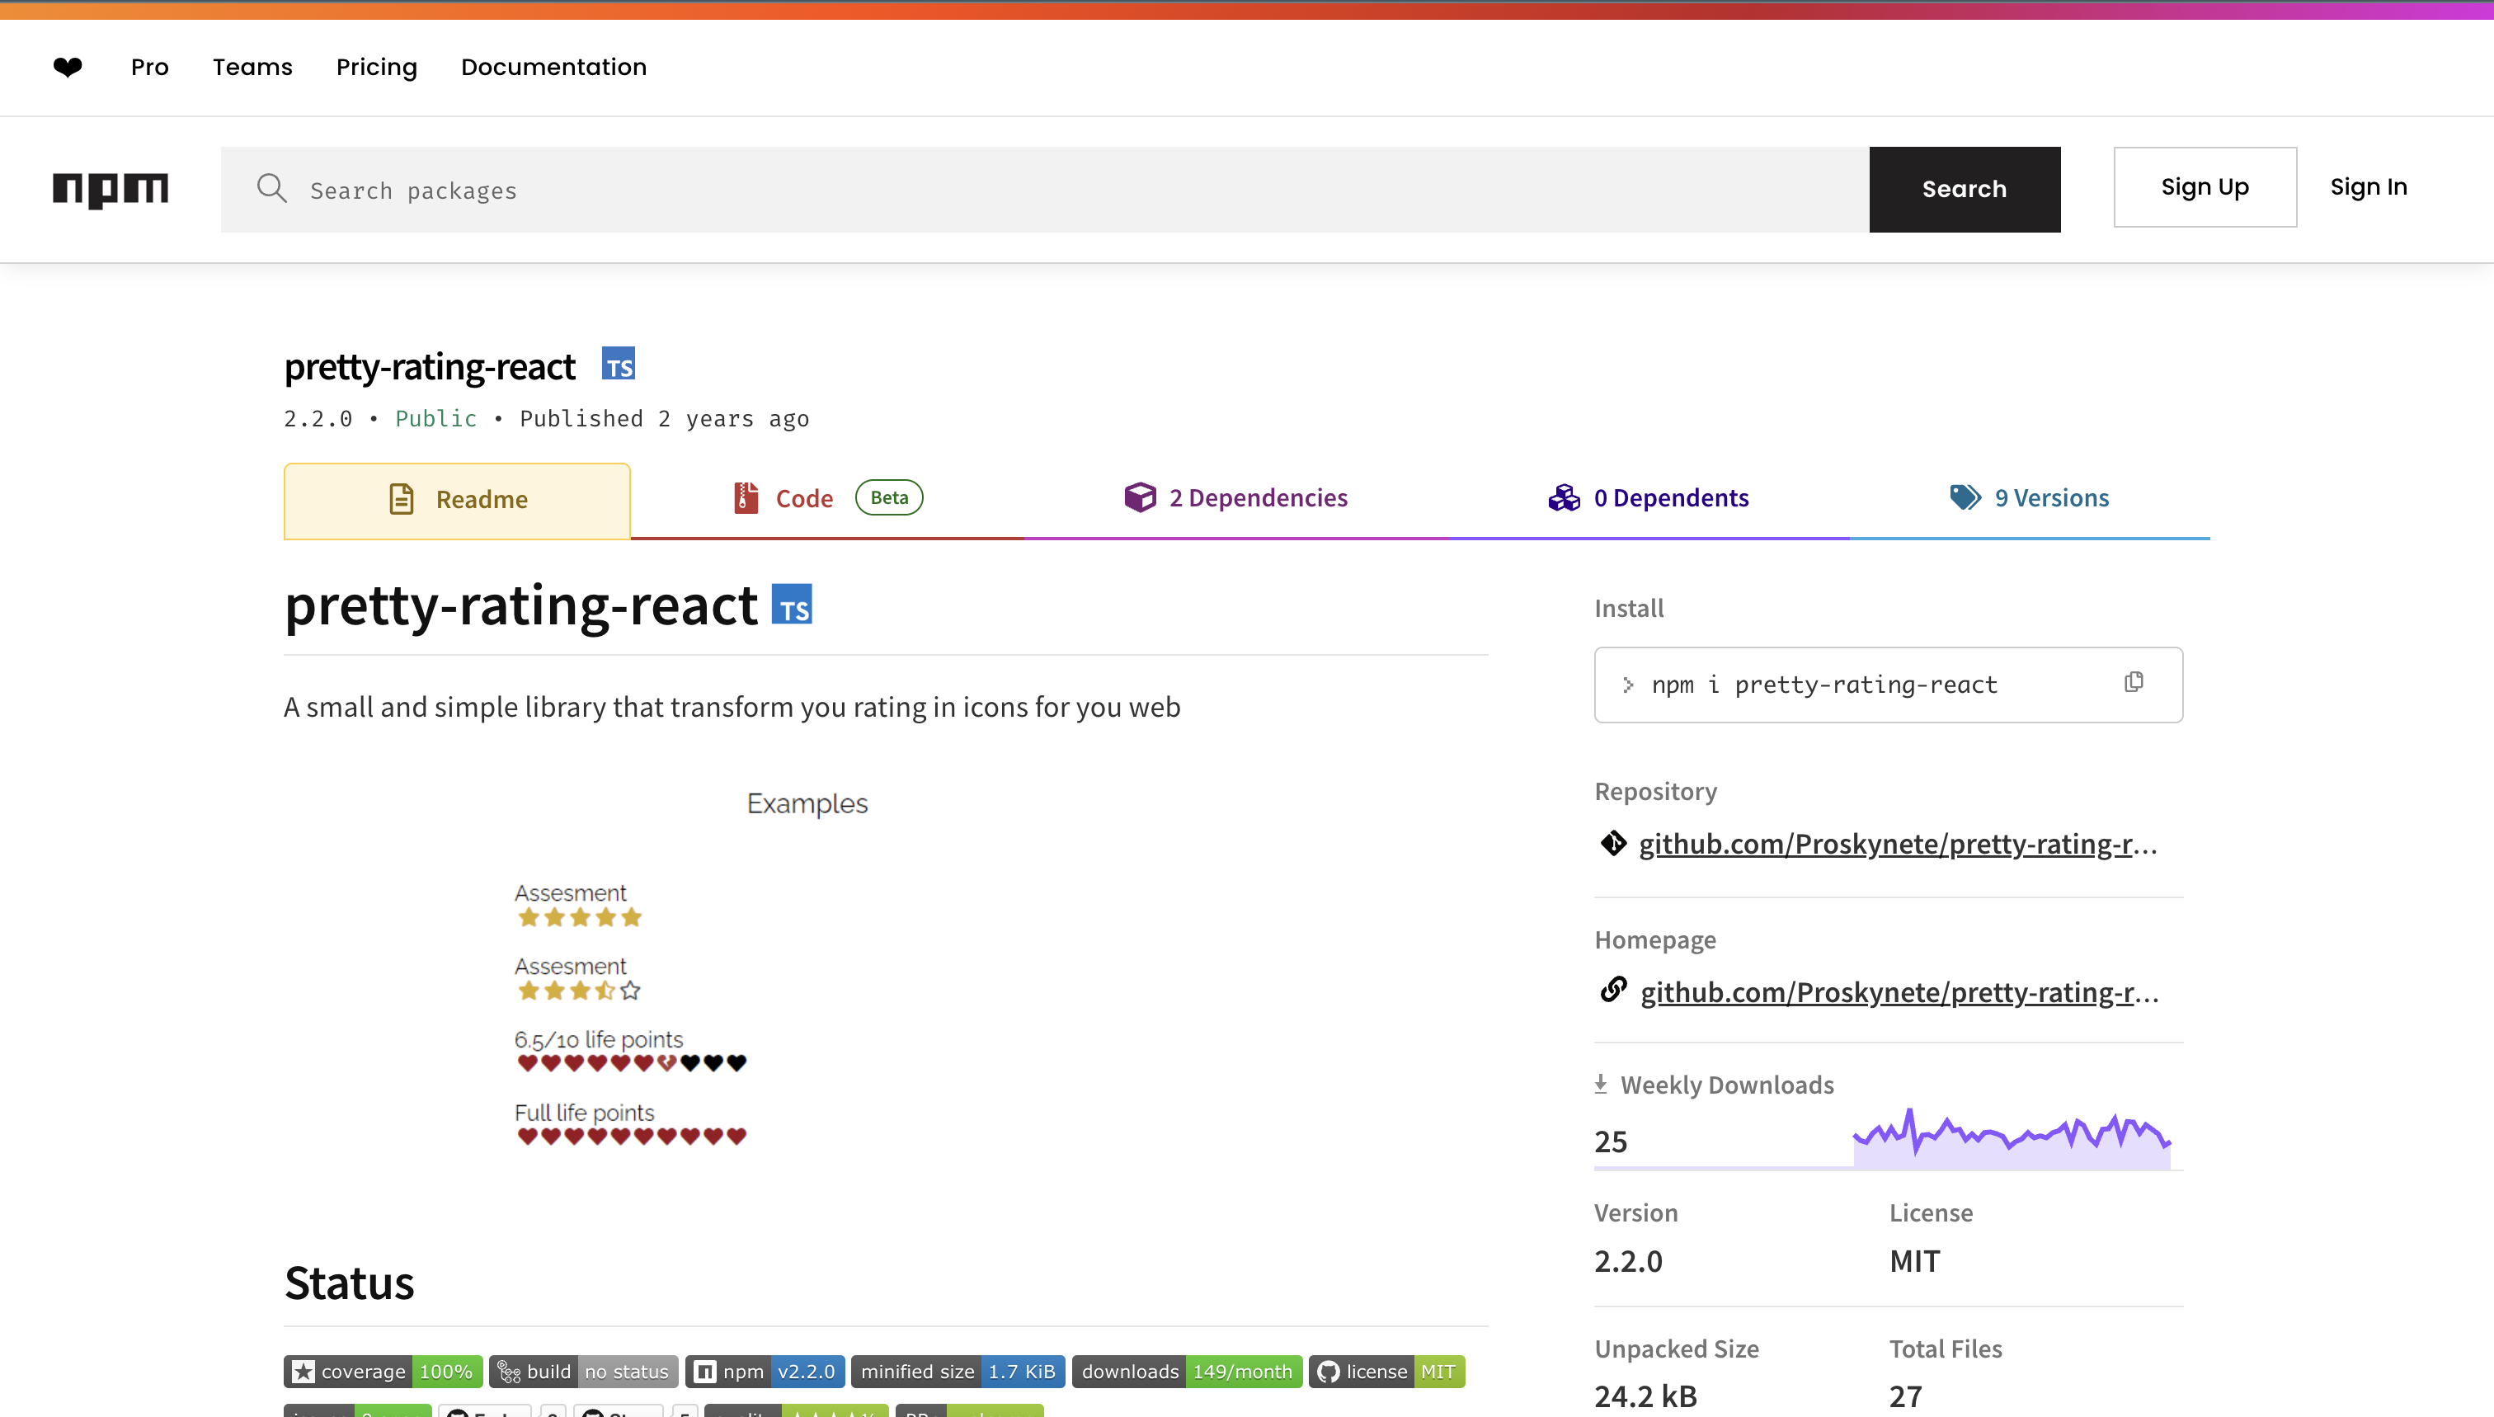The width and height of the screenshot is (2494, 1417).
Task: Click the library description paragraph
Action: (x=732, y=707)
